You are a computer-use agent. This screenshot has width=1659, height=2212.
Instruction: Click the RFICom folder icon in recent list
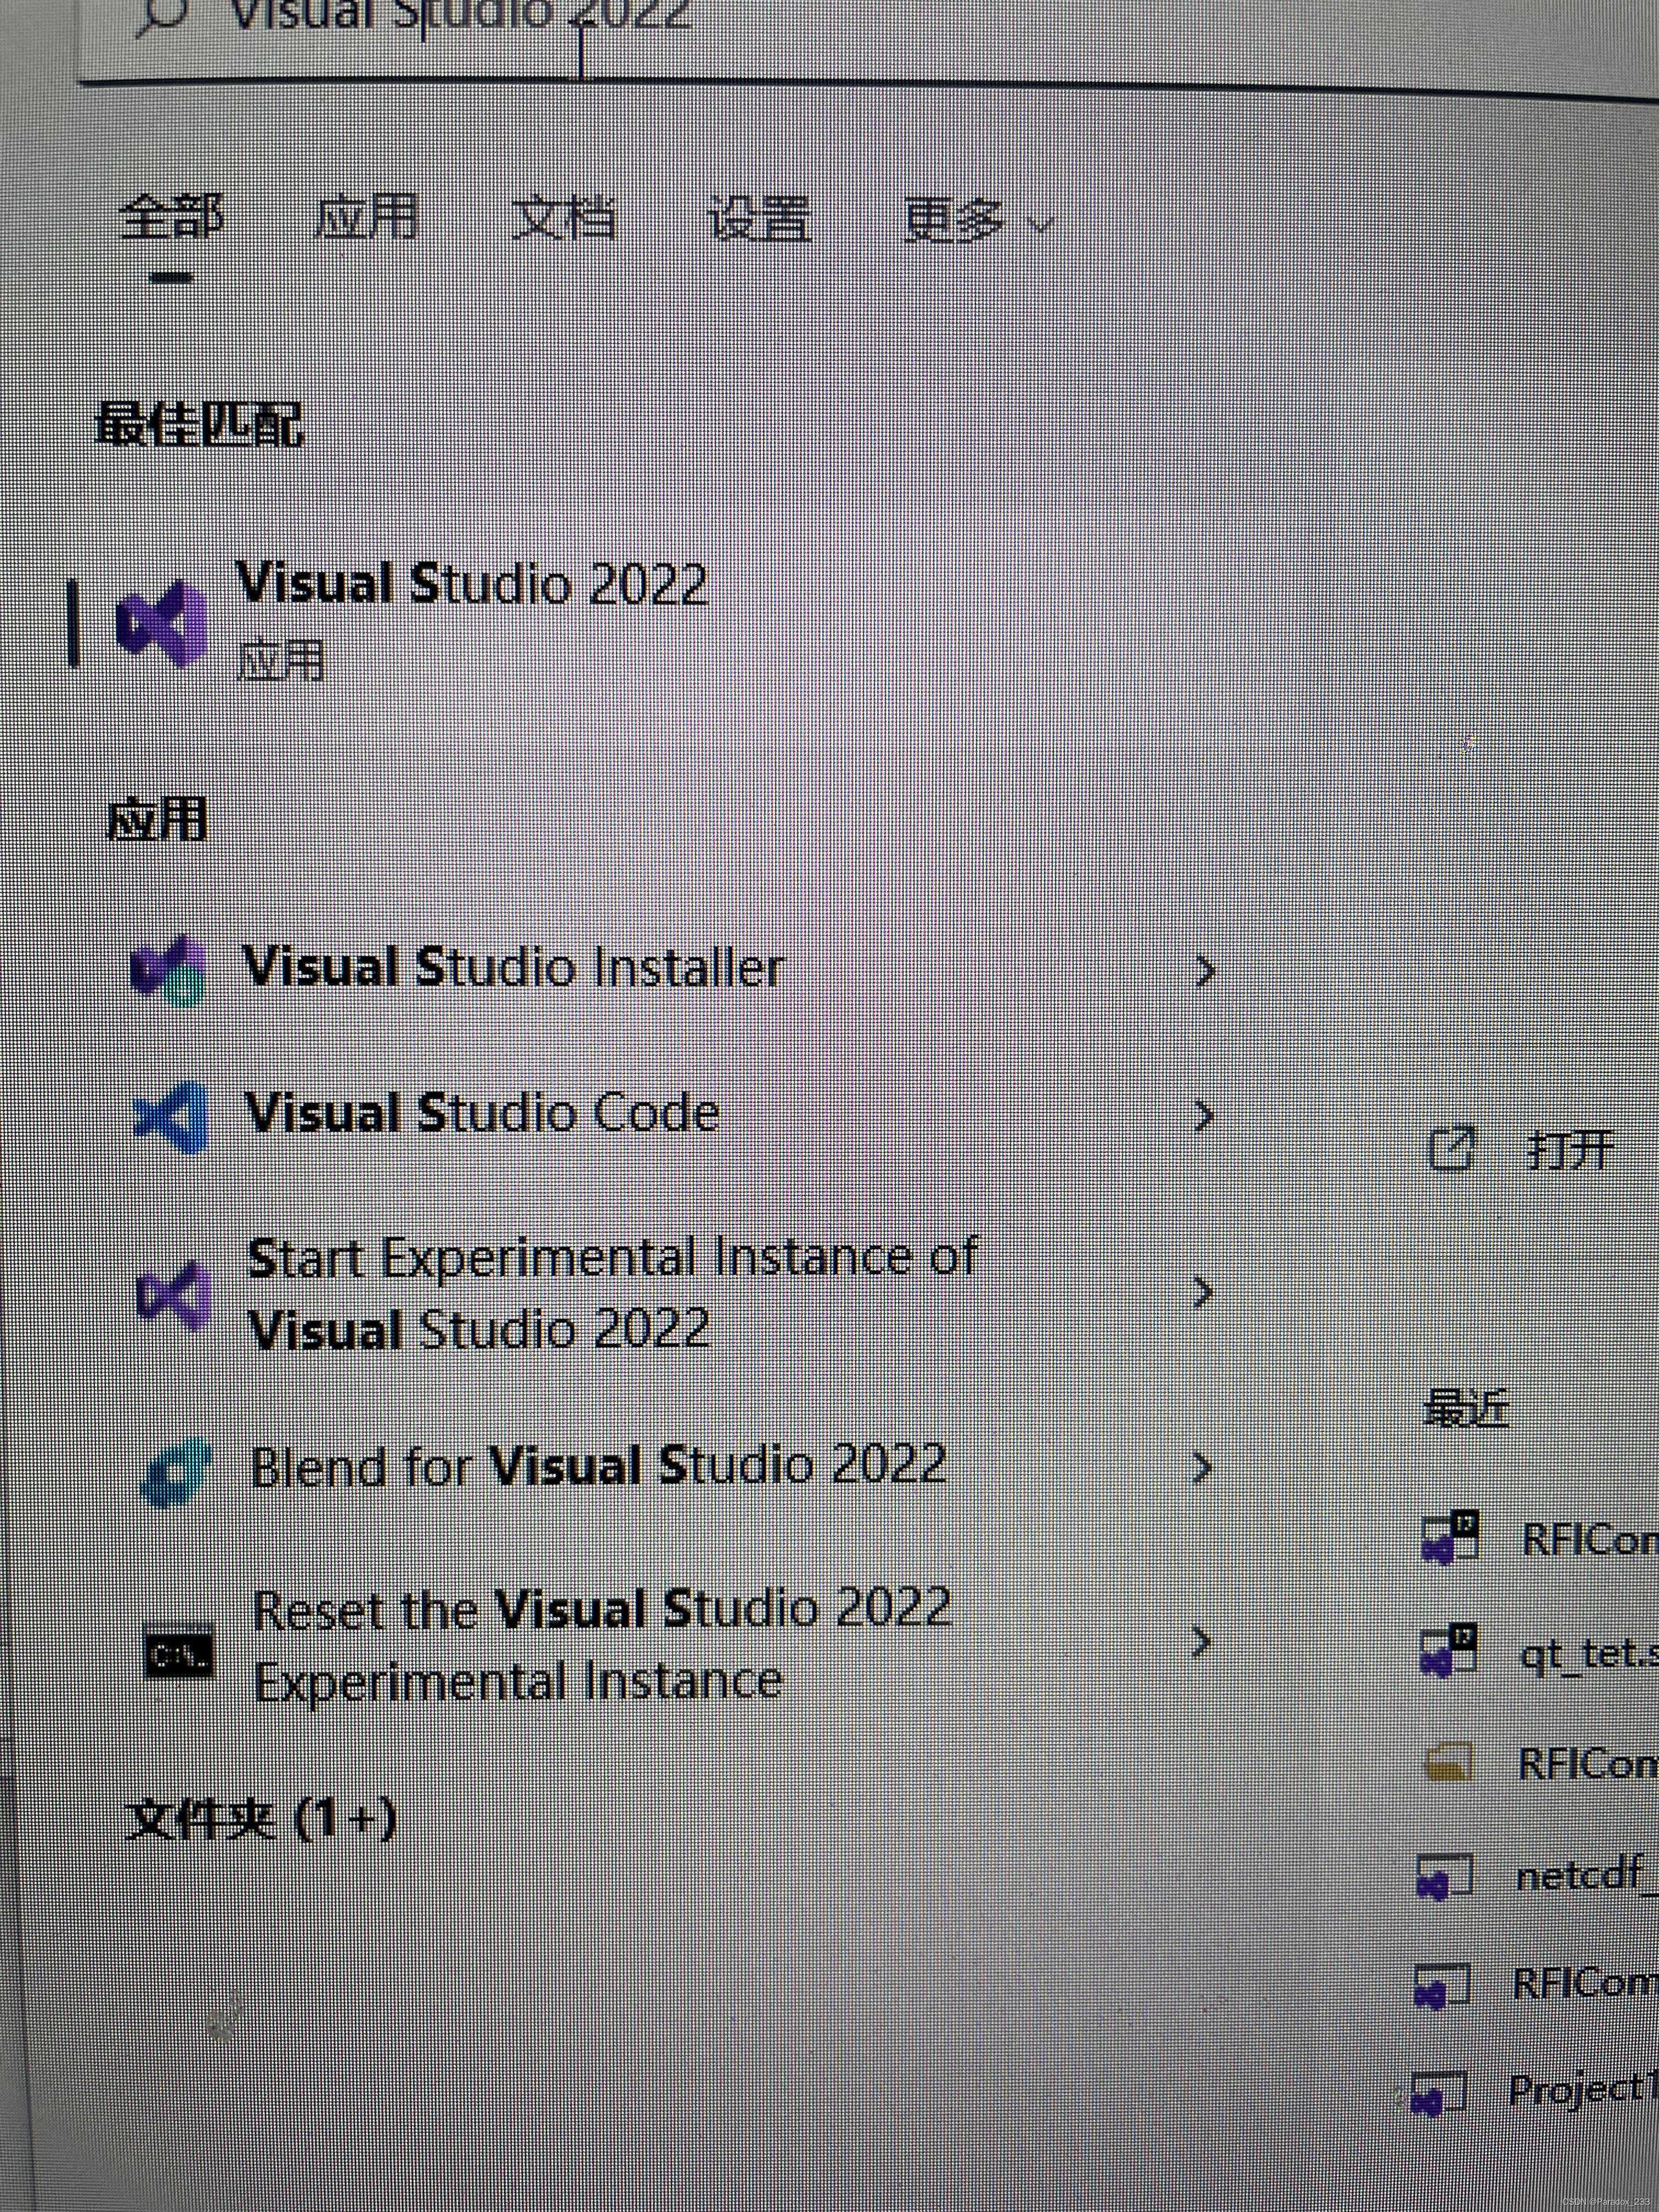(1449, 1764)
